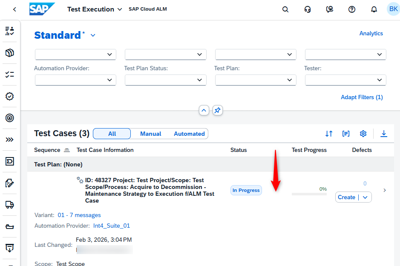This screenshot has width=400, height=266.
Task: Open the help question mark icon
Action: pos(352,9)
